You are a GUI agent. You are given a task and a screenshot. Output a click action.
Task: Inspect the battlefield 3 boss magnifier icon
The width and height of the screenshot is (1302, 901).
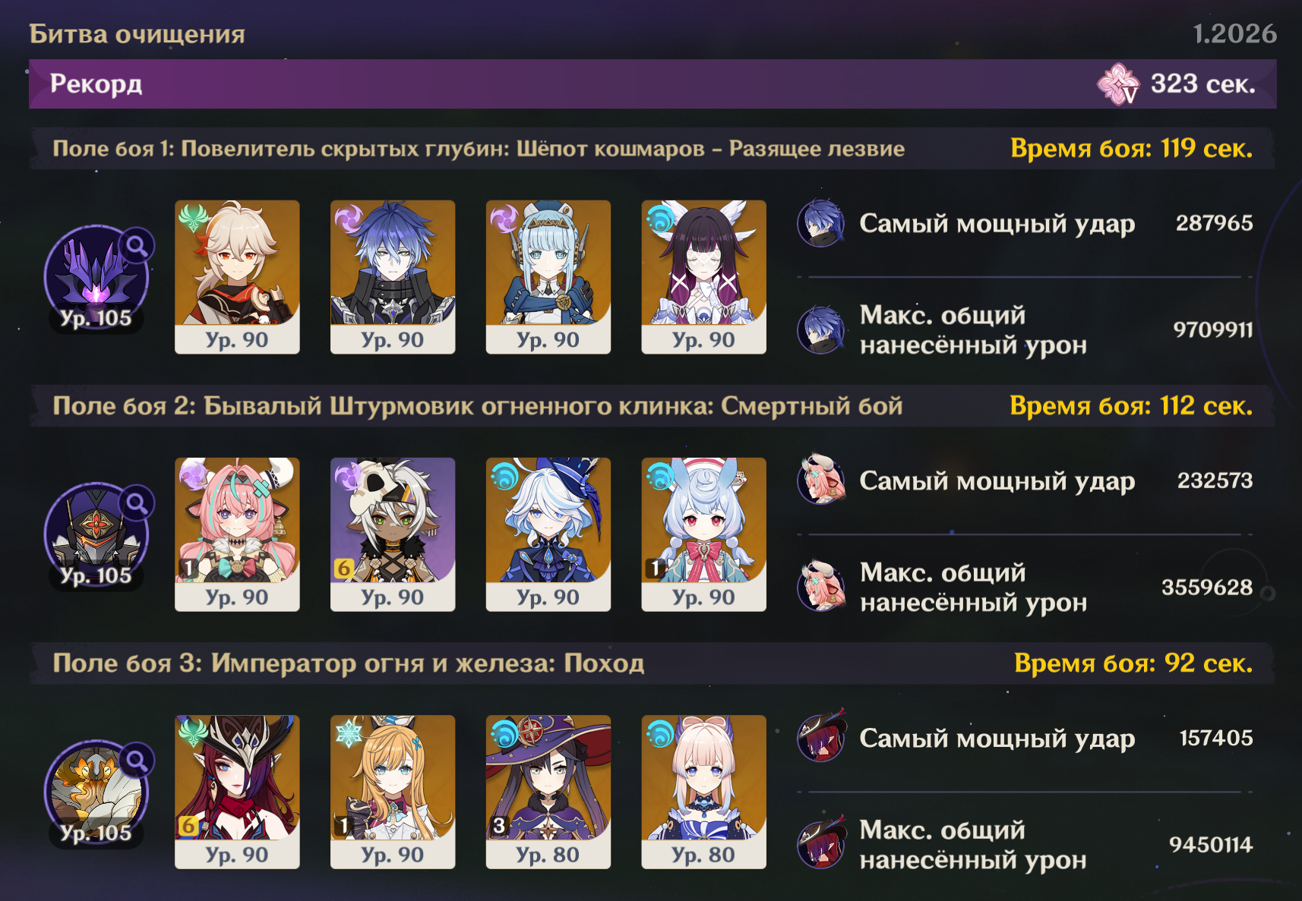(x=137, y=760)
